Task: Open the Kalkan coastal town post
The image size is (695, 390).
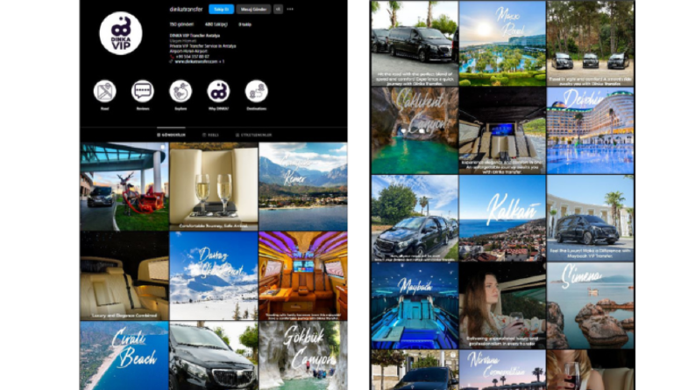Action: click(x=503, y=218)
